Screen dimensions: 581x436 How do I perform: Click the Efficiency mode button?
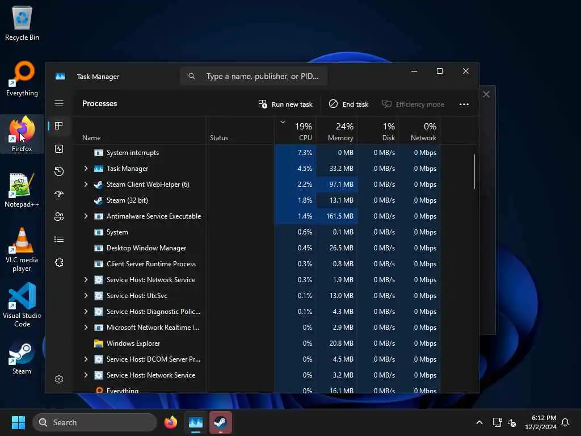click(x=413, y=104)
